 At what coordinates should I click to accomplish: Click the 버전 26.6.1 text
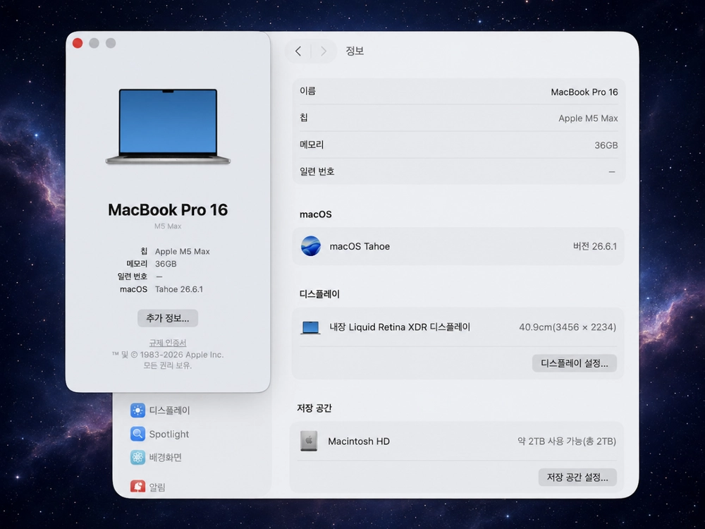[595, 246]
